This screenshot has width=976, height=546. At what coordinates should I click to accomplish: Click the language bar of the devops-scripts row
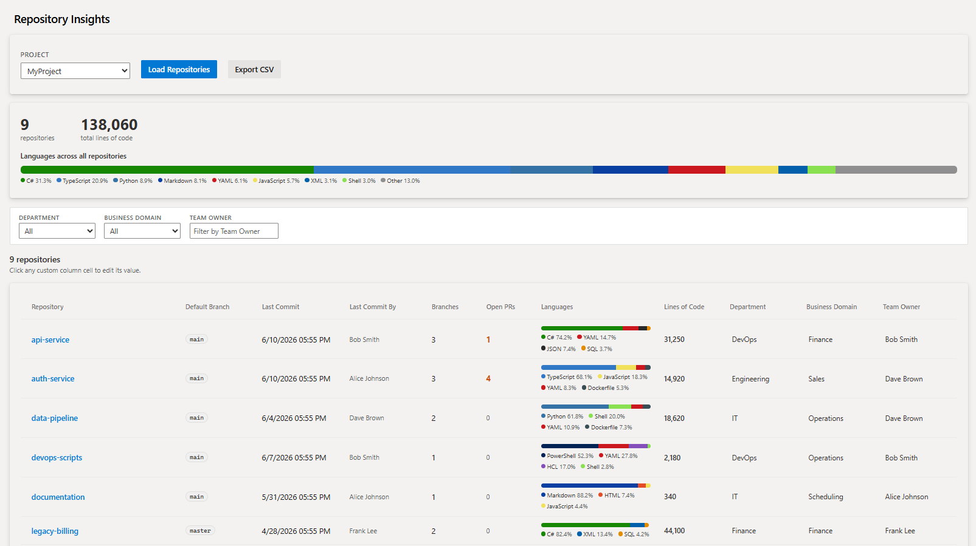point(596,446)
